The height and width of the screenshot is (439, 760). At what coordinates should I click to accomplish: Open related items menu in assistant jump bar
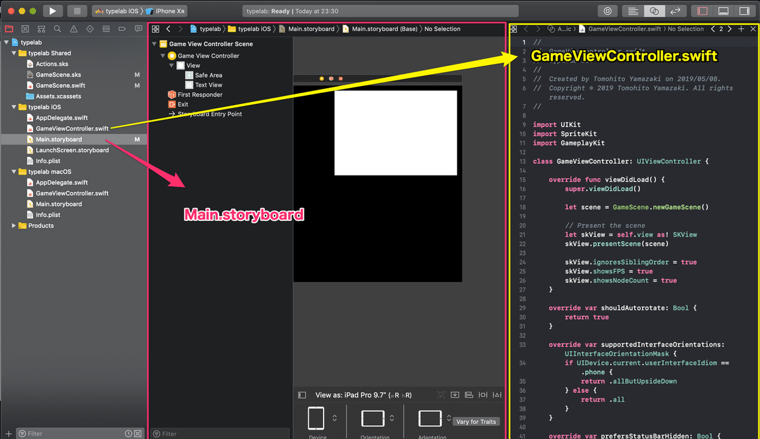coord(514,29)
